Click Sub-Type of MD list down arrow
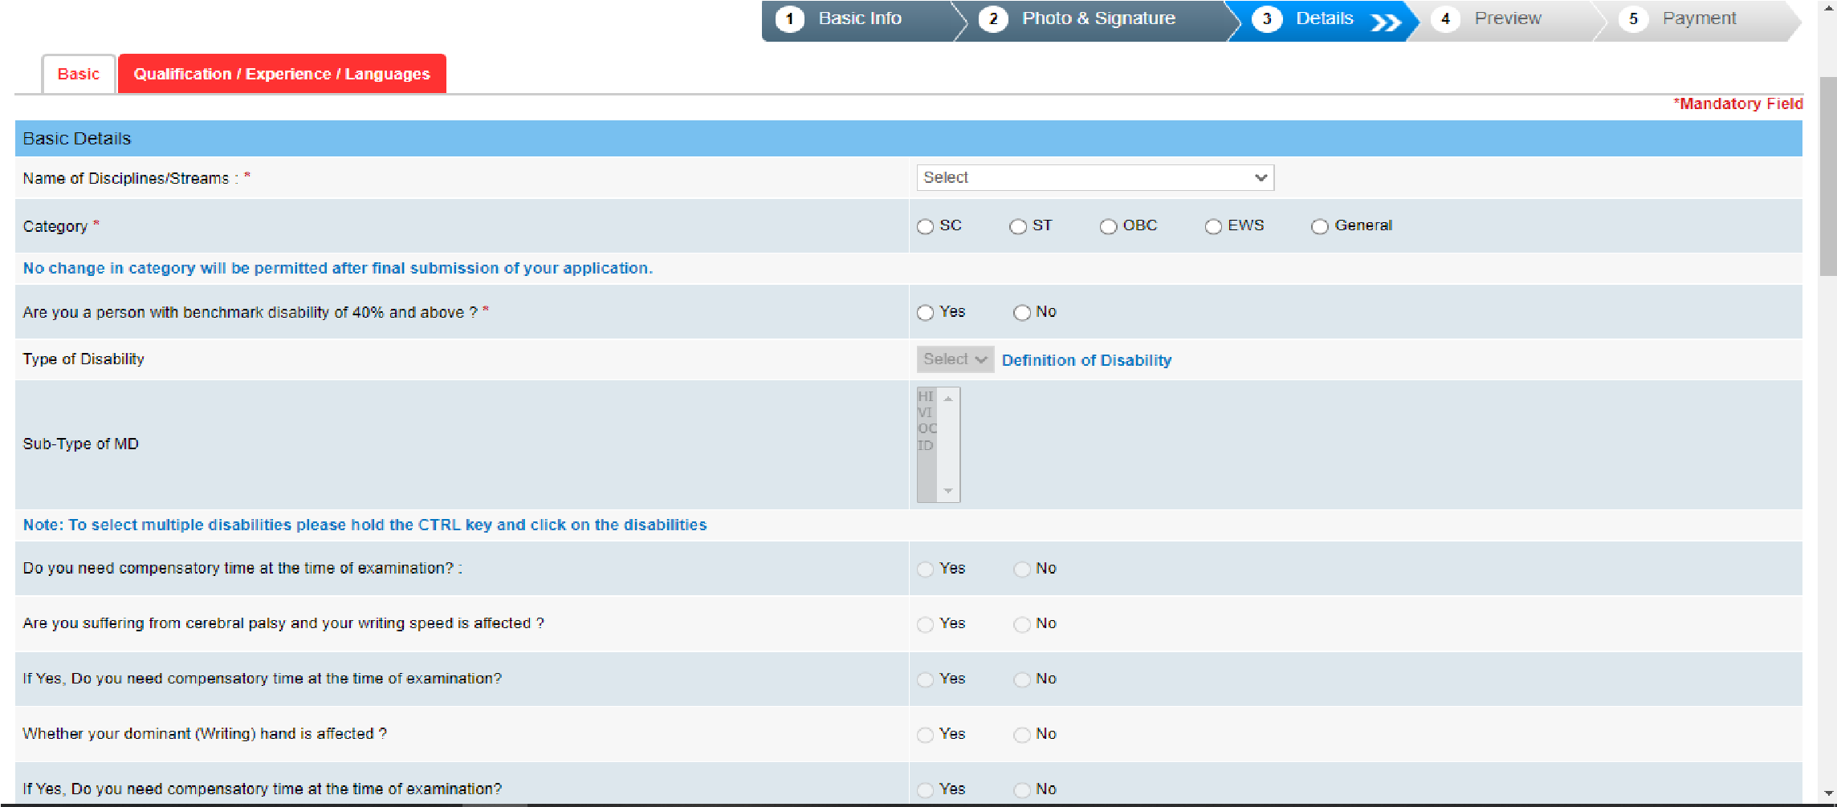 (x=948, y=491)
